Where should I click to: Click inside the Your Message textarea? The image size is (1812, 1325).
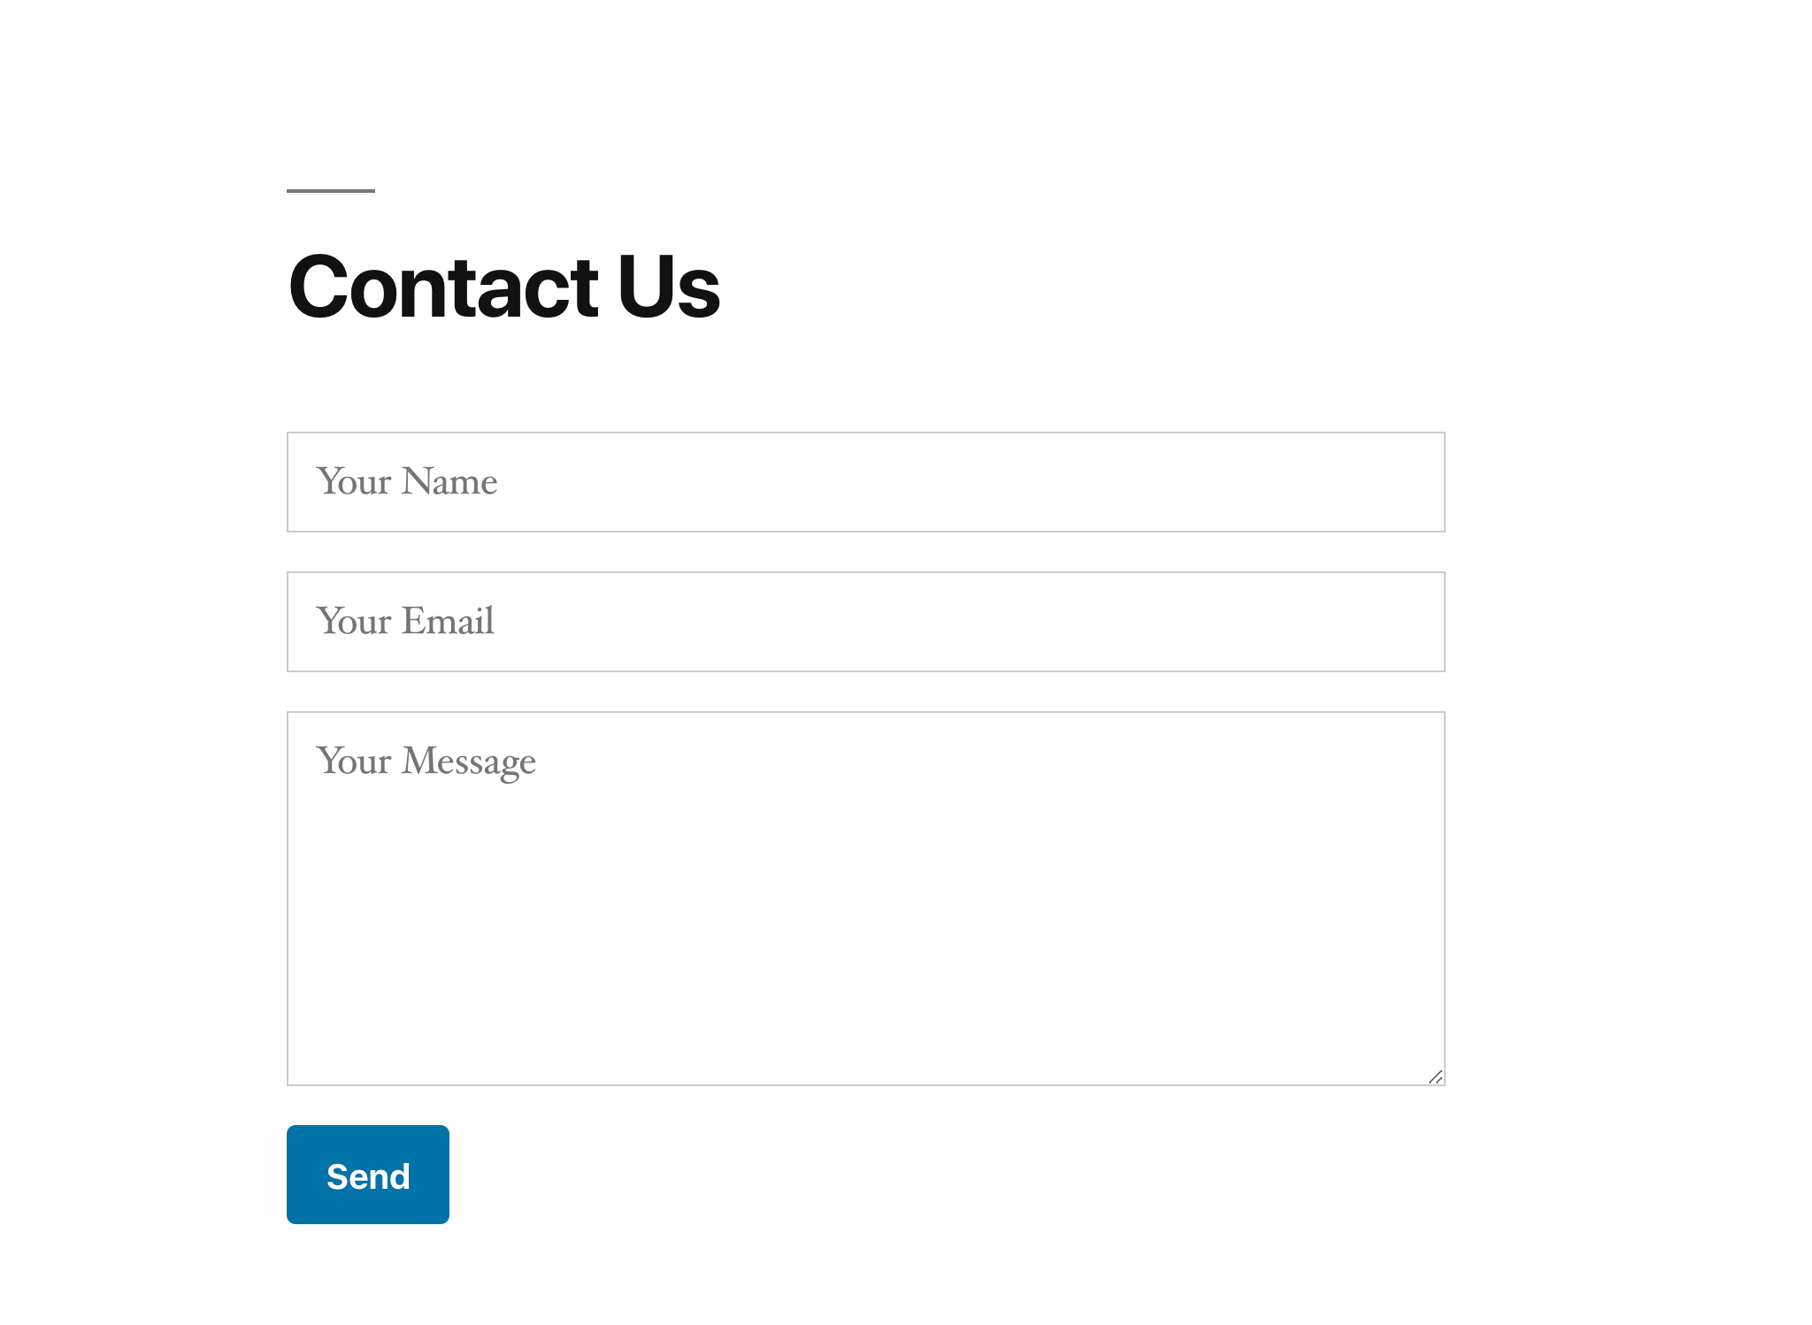point(865,899)
